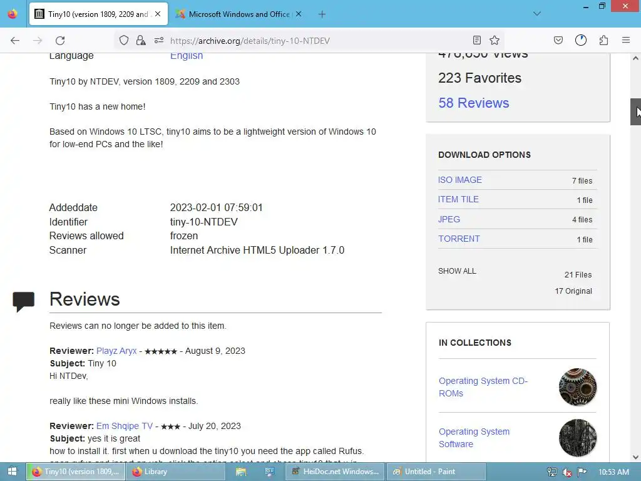Close the Tiny10 tab

click(x=158, y=14)
